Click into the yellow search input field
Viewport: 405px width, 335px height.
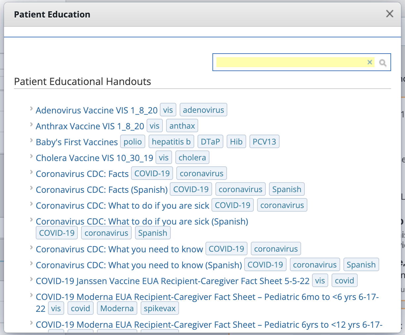click(291, 62)
